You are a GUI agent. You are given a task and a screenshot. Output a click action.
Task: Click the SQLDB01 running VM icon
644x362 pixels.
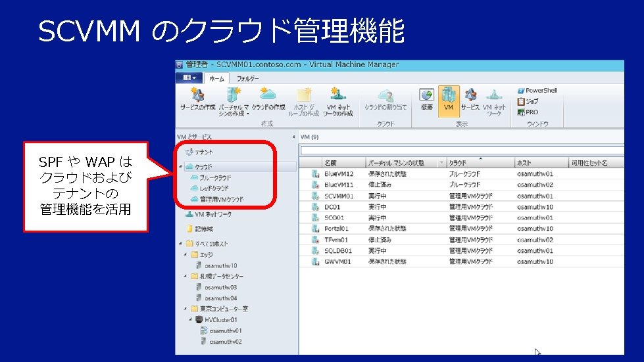(316, 250)
